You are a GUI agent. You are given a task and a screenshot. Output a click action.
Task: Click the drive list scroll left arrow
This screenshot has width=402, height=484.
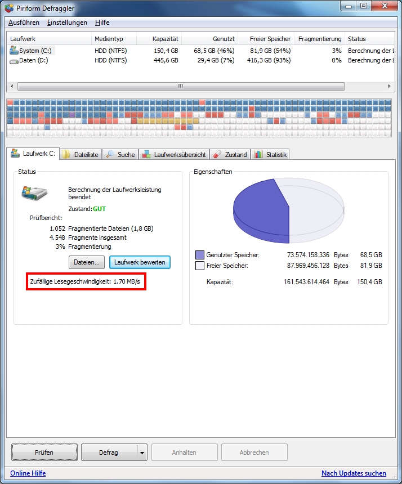12,86
